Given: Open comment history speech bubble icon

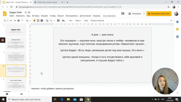Looking at the screenshot, I should [x=123, y=14].
